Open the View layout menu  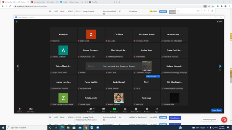click(x=219, y=22)
